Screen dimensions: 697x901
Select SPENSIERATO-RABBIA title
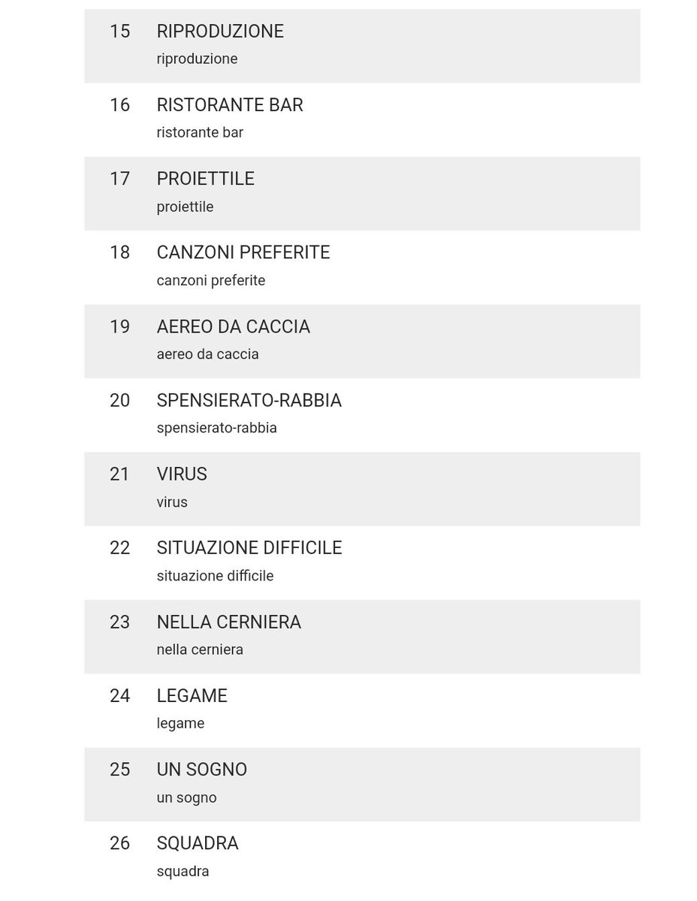click(249, 400)
